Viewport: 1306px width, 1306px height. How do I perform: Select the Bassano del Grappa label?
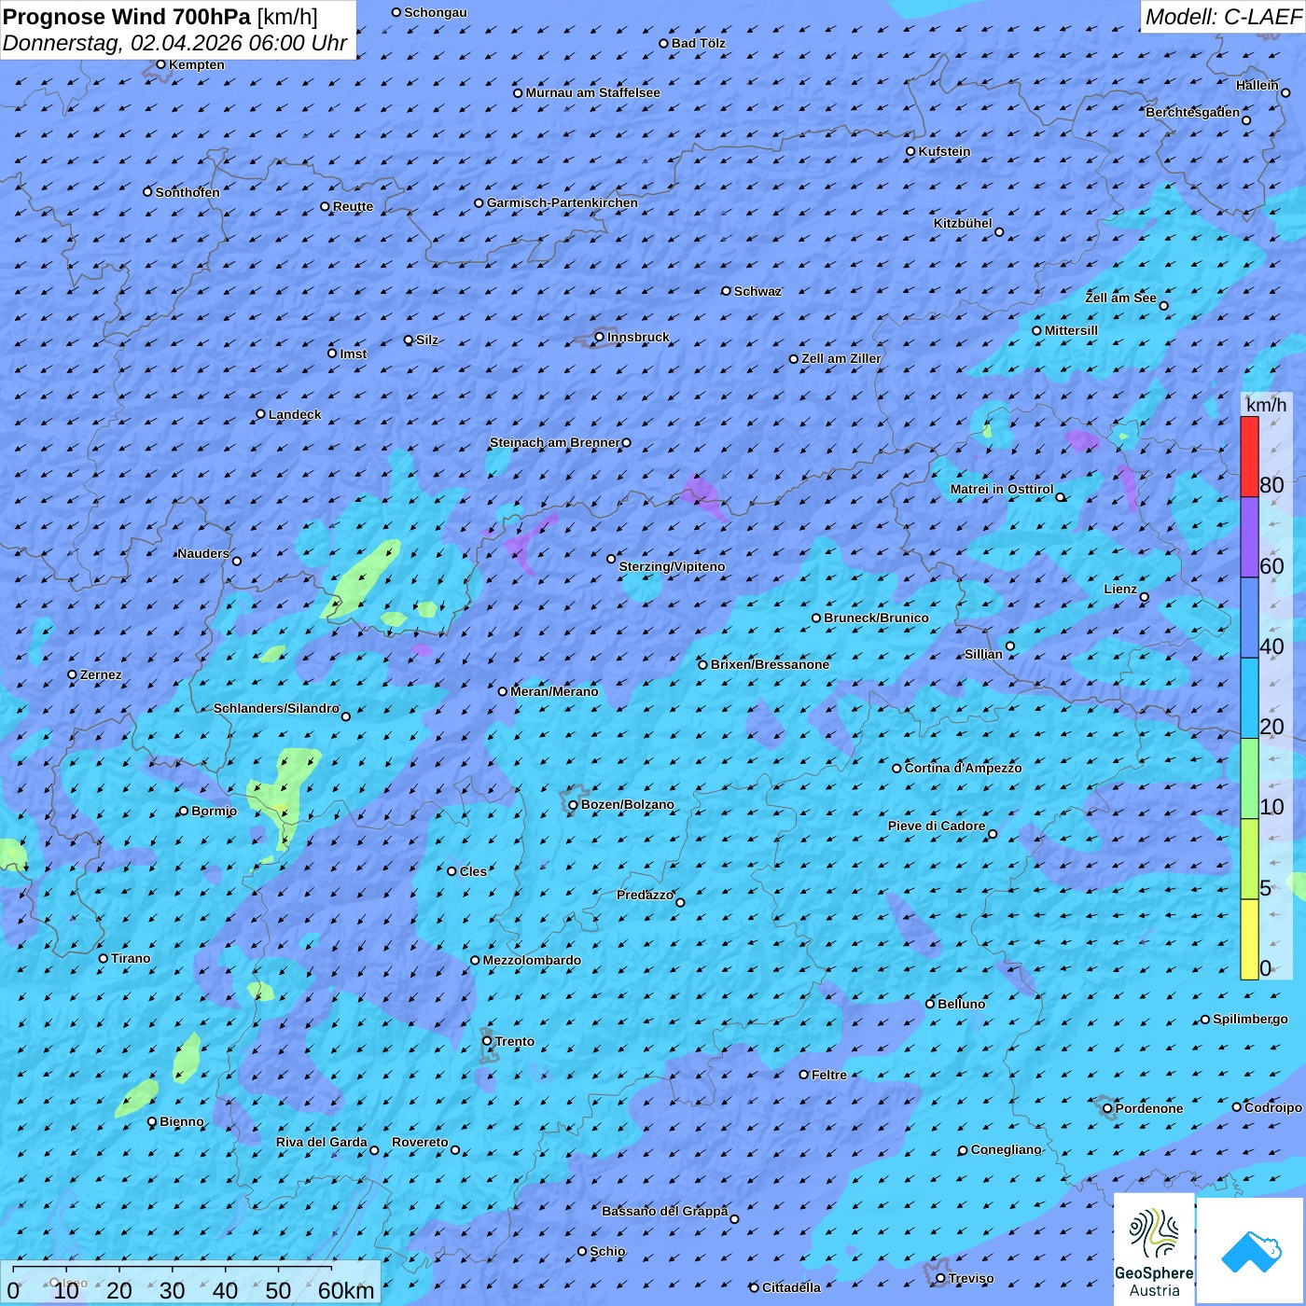(665, 1211)
